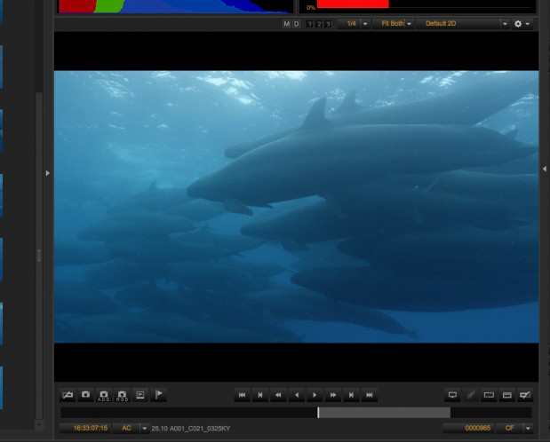The image size is (550, 442).
Task: Click the flag marker icon
Action: point(159,395)
